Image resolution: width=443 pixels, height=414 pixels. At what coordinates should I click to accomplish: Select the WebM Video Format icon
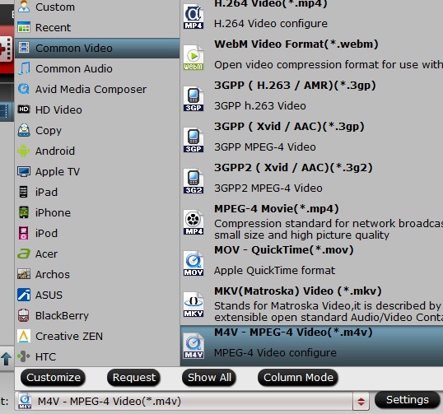click(194, 58)
